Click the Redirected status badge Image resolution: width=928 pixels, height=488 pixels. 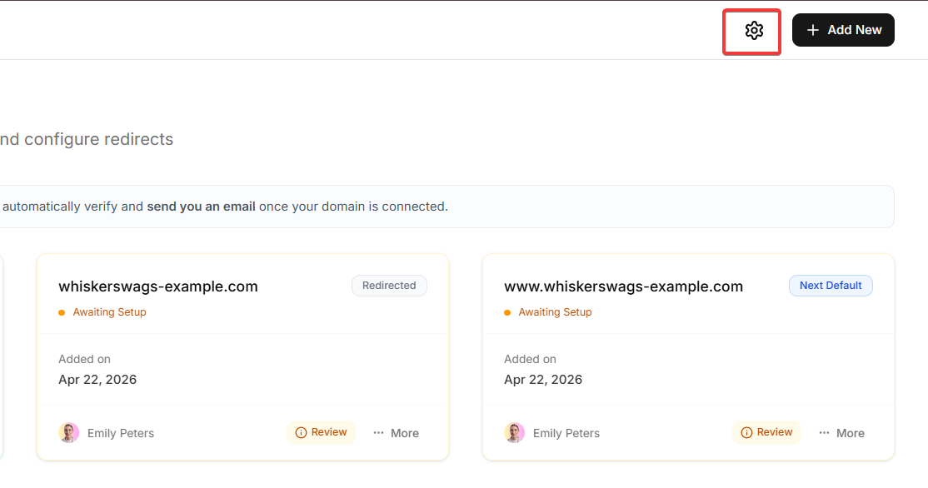(389, 286)
